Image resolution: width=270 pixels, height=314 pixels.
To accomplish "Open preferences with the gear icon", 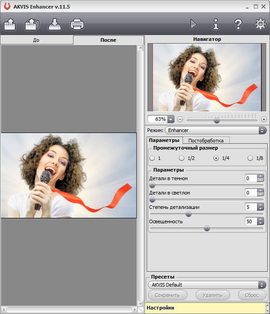I will coord(260,24).
